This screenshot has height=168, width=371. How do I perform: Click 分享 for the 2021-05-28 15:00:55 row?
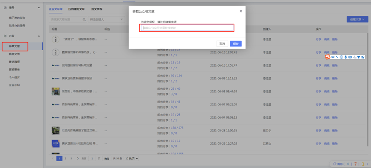(318, 131)
